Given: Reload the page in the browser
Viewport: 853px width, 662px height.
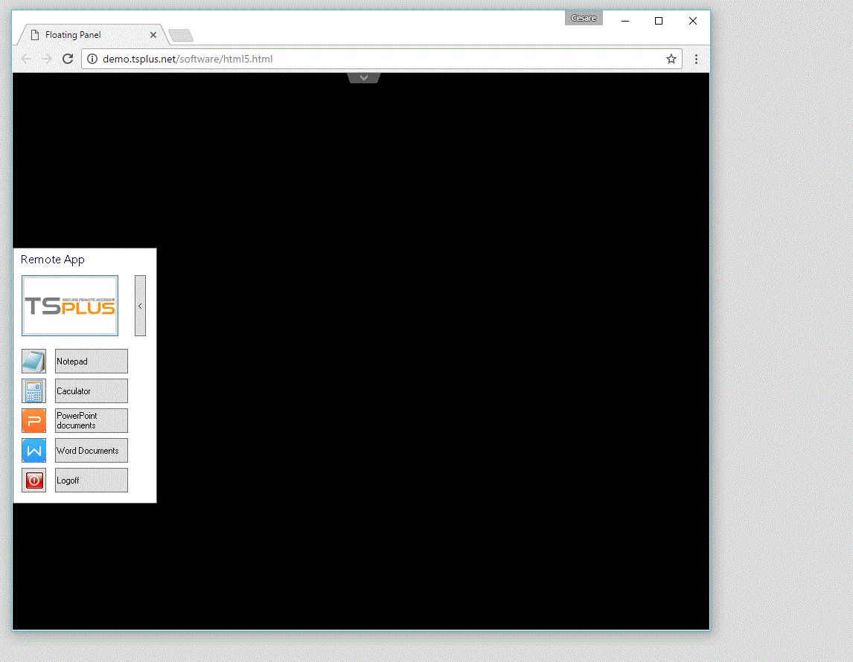Looking at the screenshot, I should 68,59.
